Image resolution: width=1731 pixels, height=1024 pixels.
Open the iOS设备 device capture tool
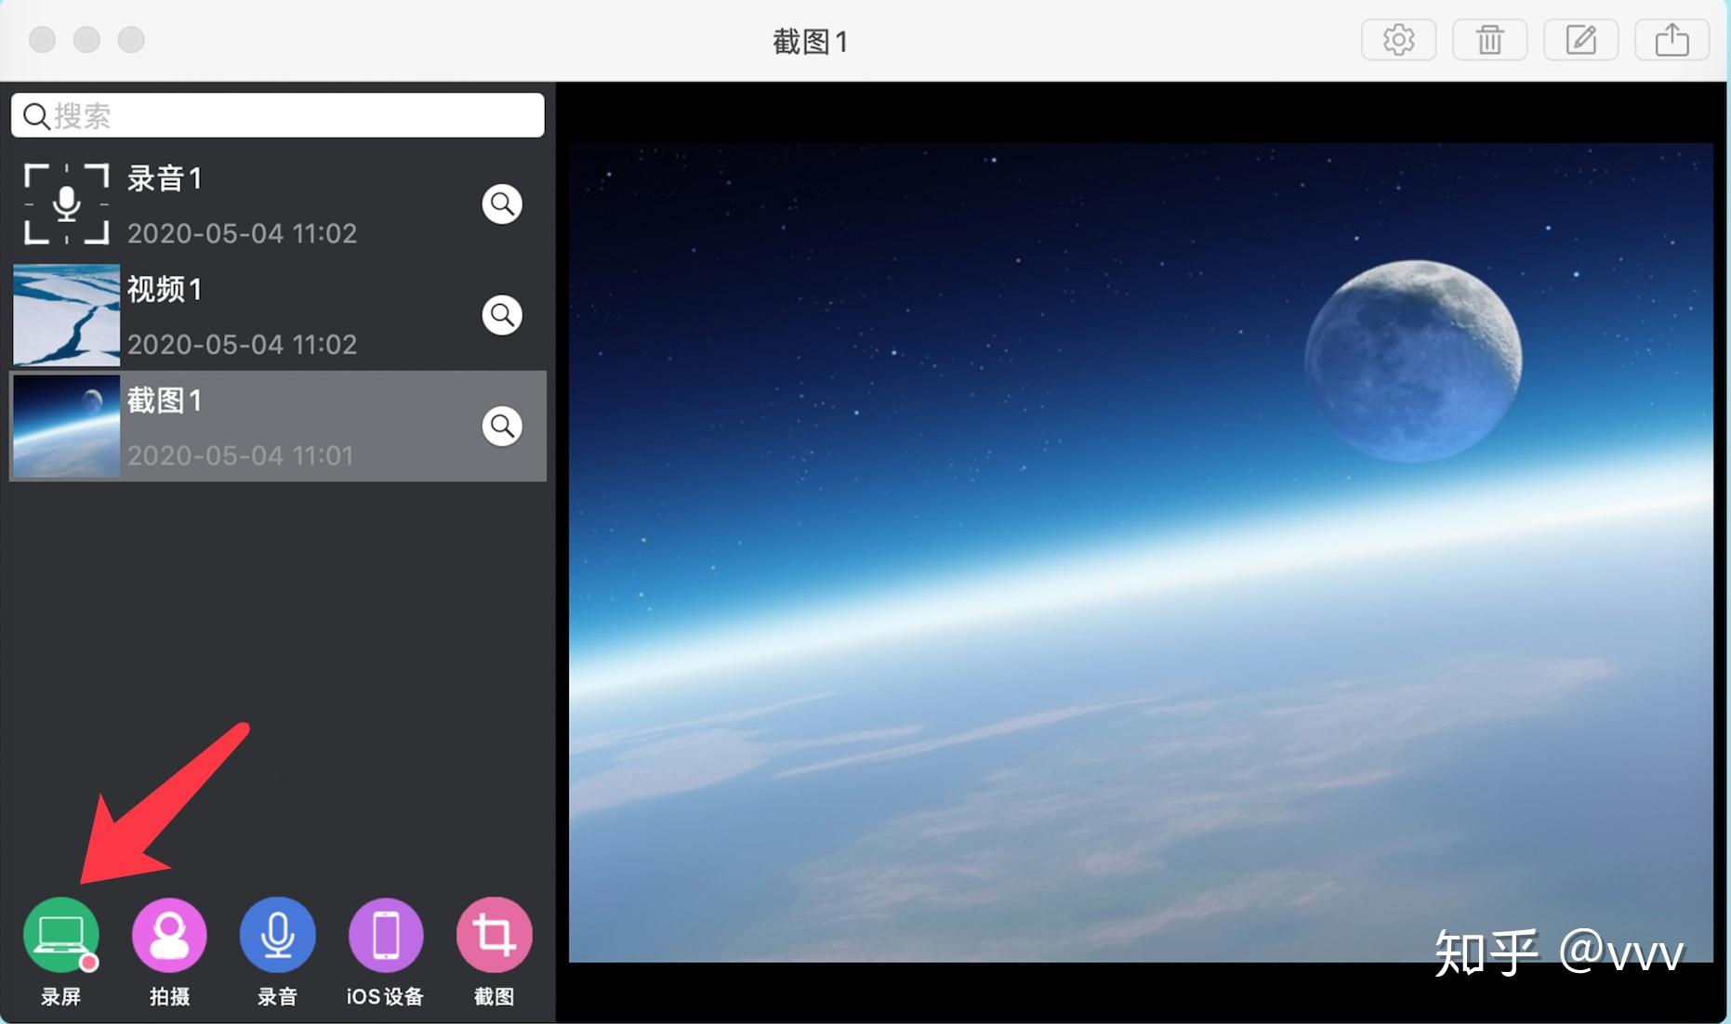click(385, 936)
